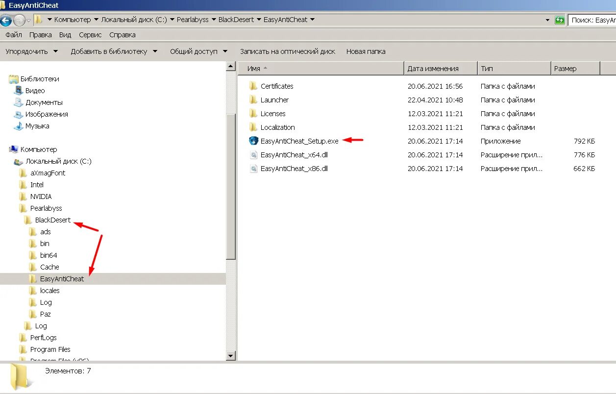Screen dimensions: 616x394
Task: Expand the address bar history dropdown arrow
Action: click(548, 20)
